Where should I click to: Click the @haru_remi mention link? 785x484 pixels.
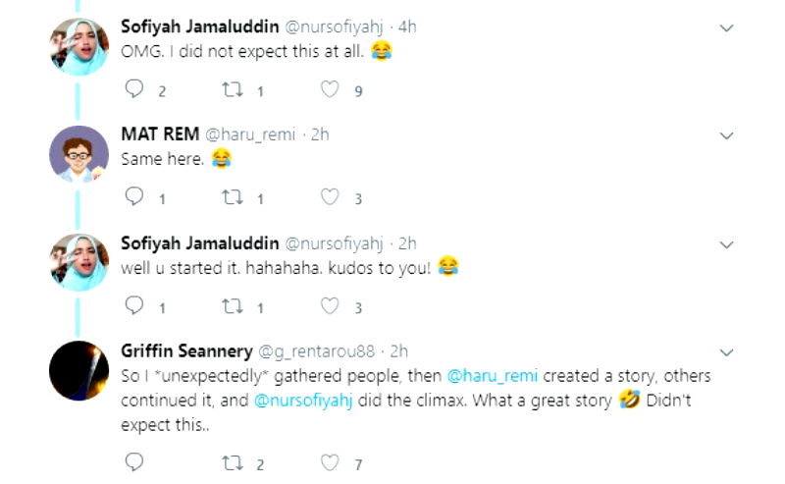click(492, 376)
